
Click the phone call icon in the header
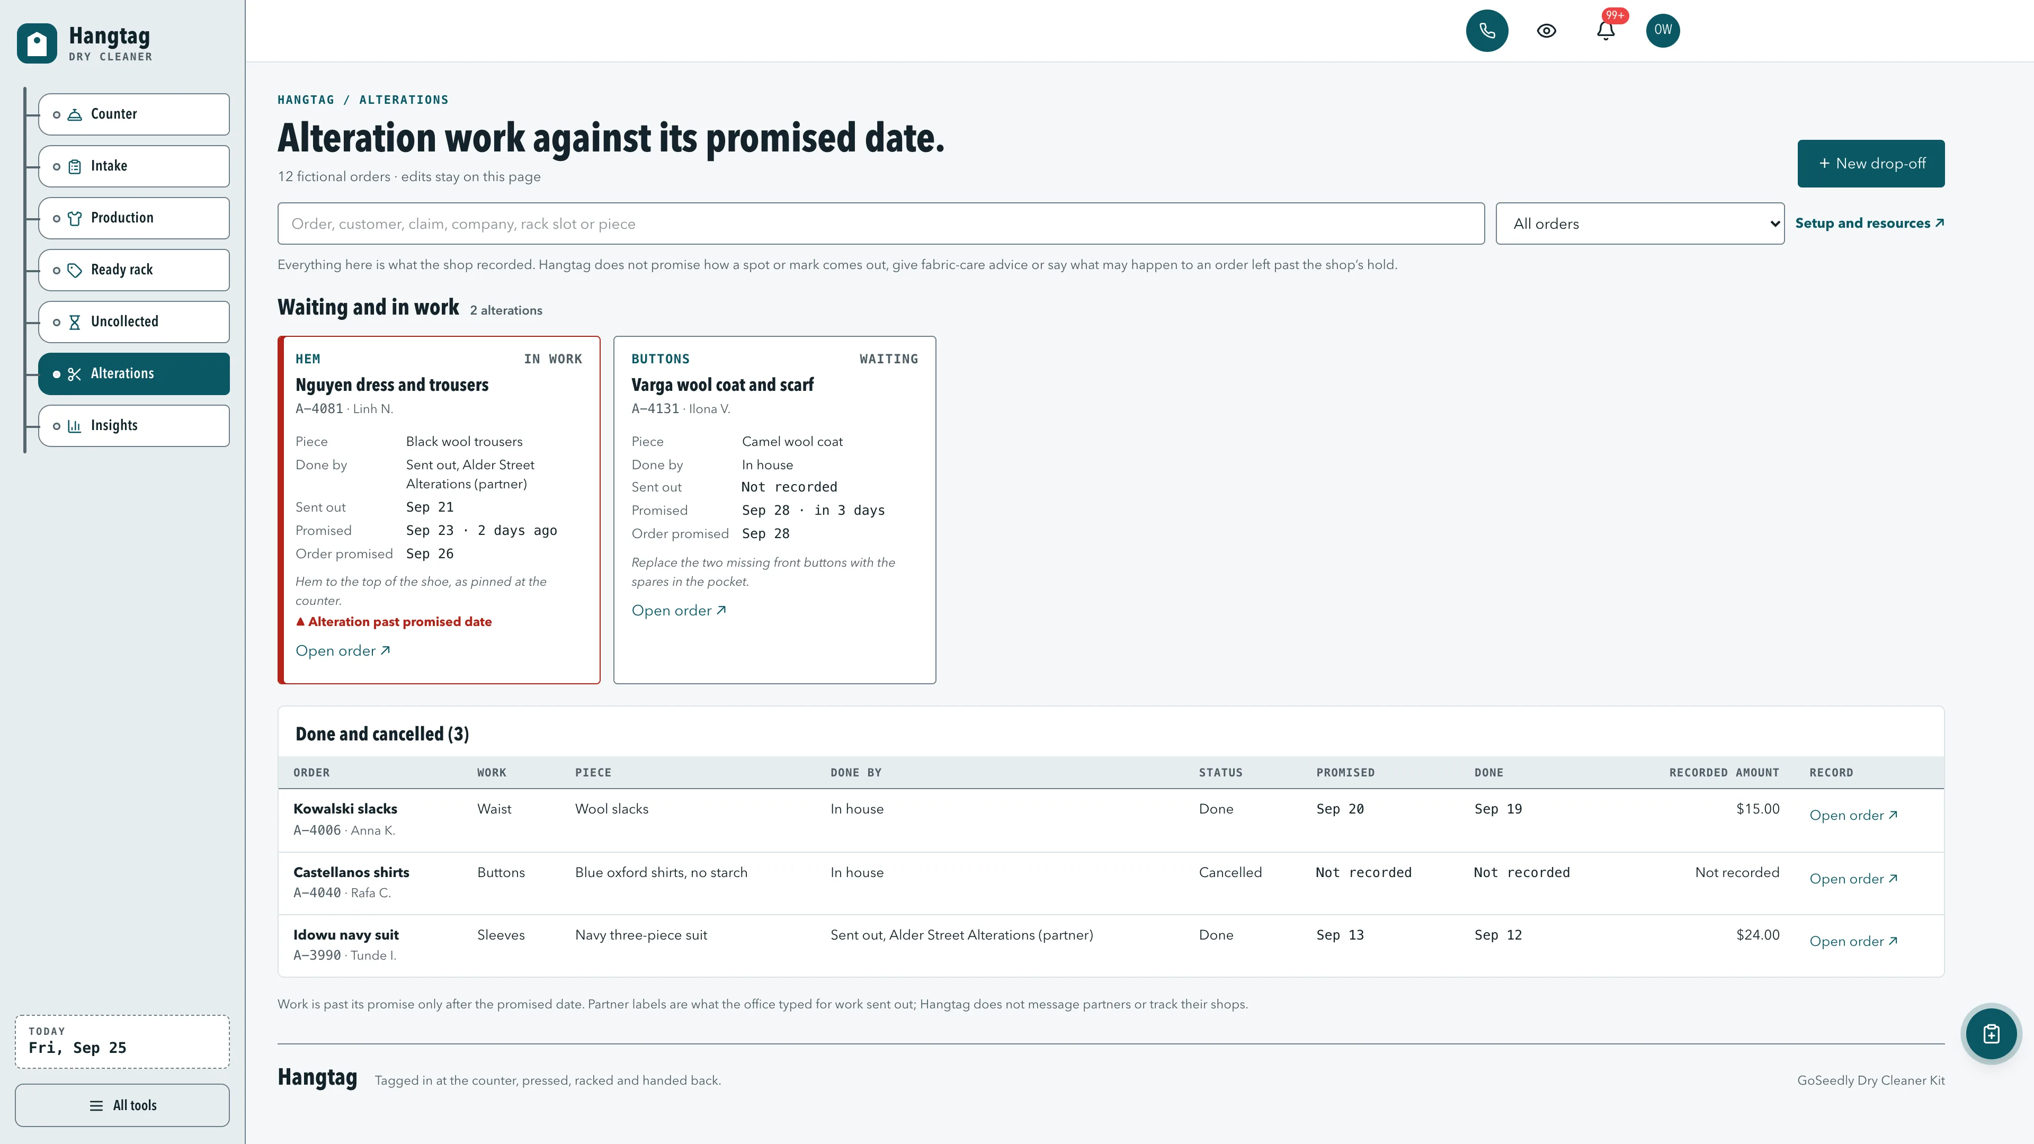pyautogui.click(x=1487, y=31)
